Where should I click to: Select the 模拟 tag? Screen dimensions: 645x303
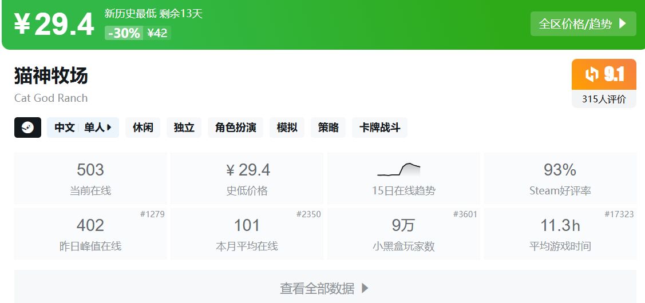click(x=287, y=127)
